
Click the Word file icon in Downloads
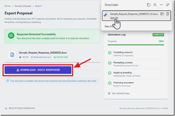click(106, 15)
